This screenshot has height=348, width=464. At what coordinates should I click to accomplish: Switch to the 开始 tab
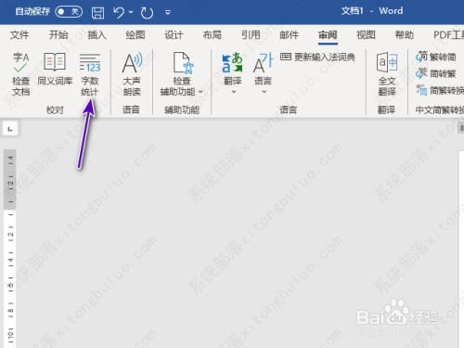coord(58,35)
